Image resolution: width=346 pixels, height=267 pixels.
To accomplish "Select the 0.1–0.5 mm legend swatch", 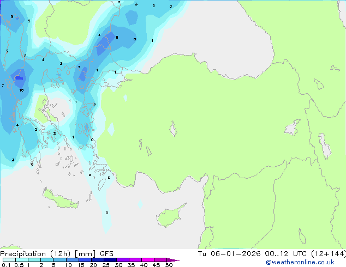I will 9,260.
